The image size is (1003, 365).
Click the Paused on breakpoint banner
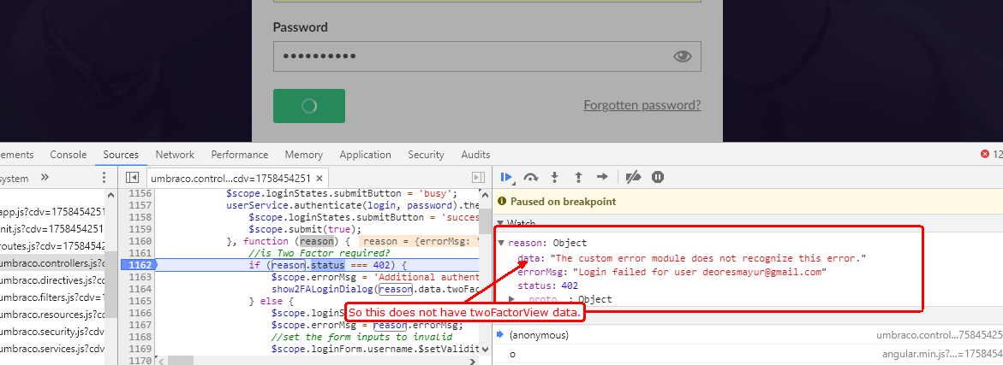(748, 202)
